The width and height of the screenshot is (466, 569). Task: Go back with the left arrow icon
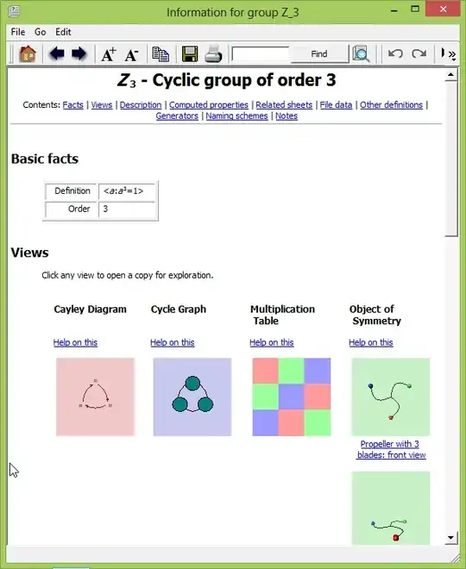(57, 53)
